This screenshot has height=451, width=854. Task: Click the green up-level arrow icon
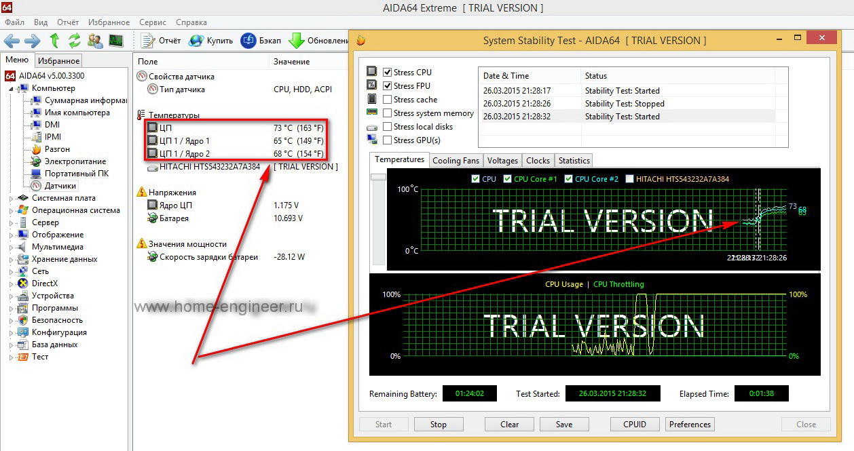coord(54,40)
